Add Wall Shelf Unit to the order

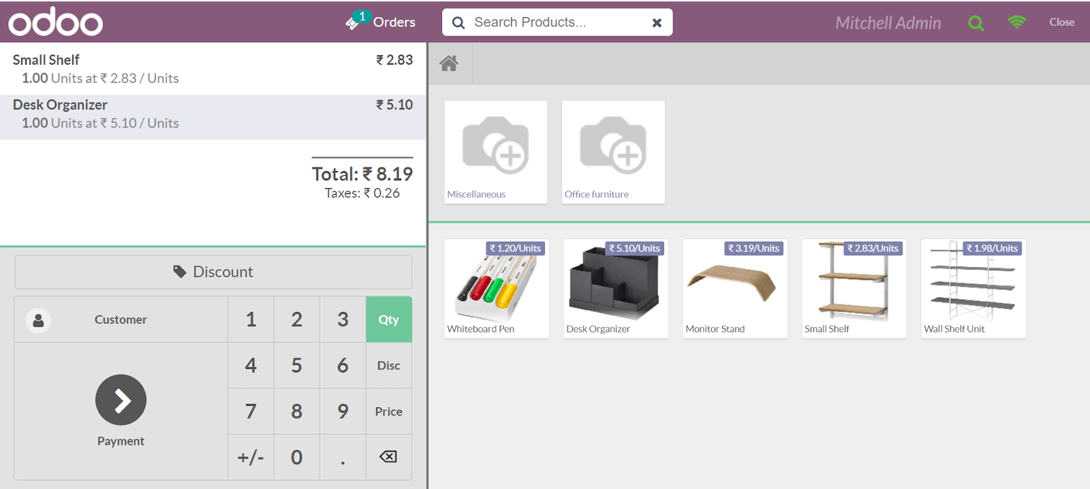click(974, 289)
